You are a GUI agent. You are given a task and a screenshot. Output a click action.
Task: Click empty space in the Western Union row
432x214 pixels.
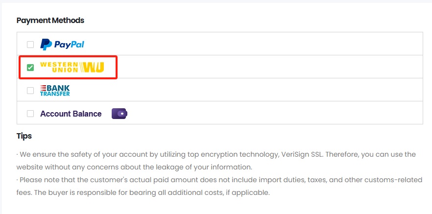(269, 67)
